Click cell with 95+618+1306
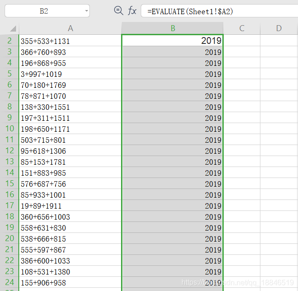298x291 pixels. (x=70, y=151)
